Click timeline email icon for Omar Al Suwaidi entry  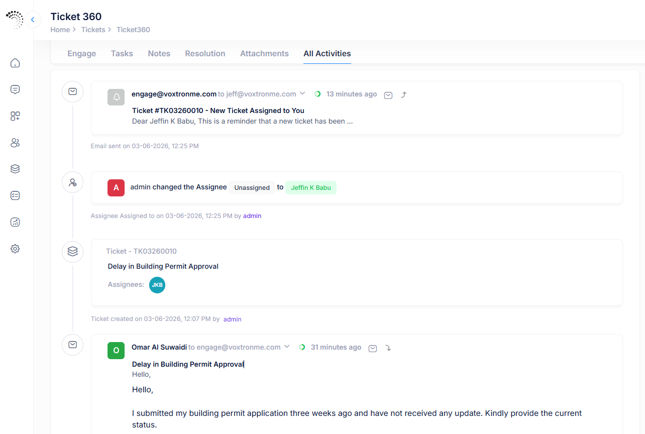coord(72,345)
